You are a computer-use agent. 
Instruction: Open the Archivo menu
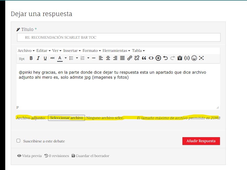pyautogui.click(x=26, y=51)
